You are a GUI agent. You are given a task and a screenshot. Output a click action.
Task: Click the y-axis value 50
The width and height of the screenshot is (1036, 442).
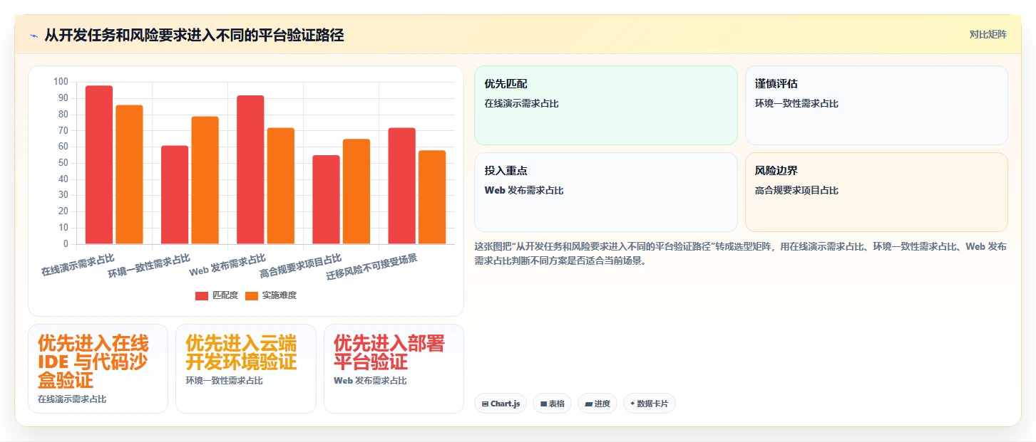[x=63, y=163]
